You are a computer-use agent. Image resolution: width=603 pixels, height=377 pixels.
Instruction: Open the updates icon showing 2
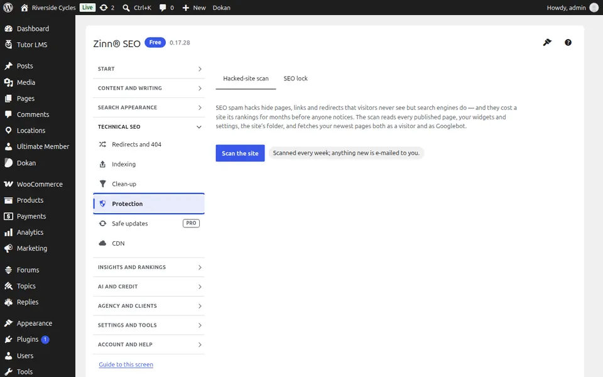[107, 8]
